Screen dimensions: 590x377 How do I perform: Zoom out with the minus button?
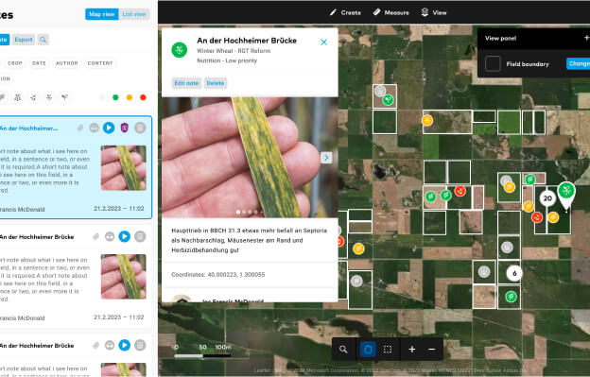click(x=431, y=350)
